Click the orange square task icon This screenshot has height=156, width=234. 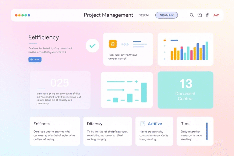point(113,44)
